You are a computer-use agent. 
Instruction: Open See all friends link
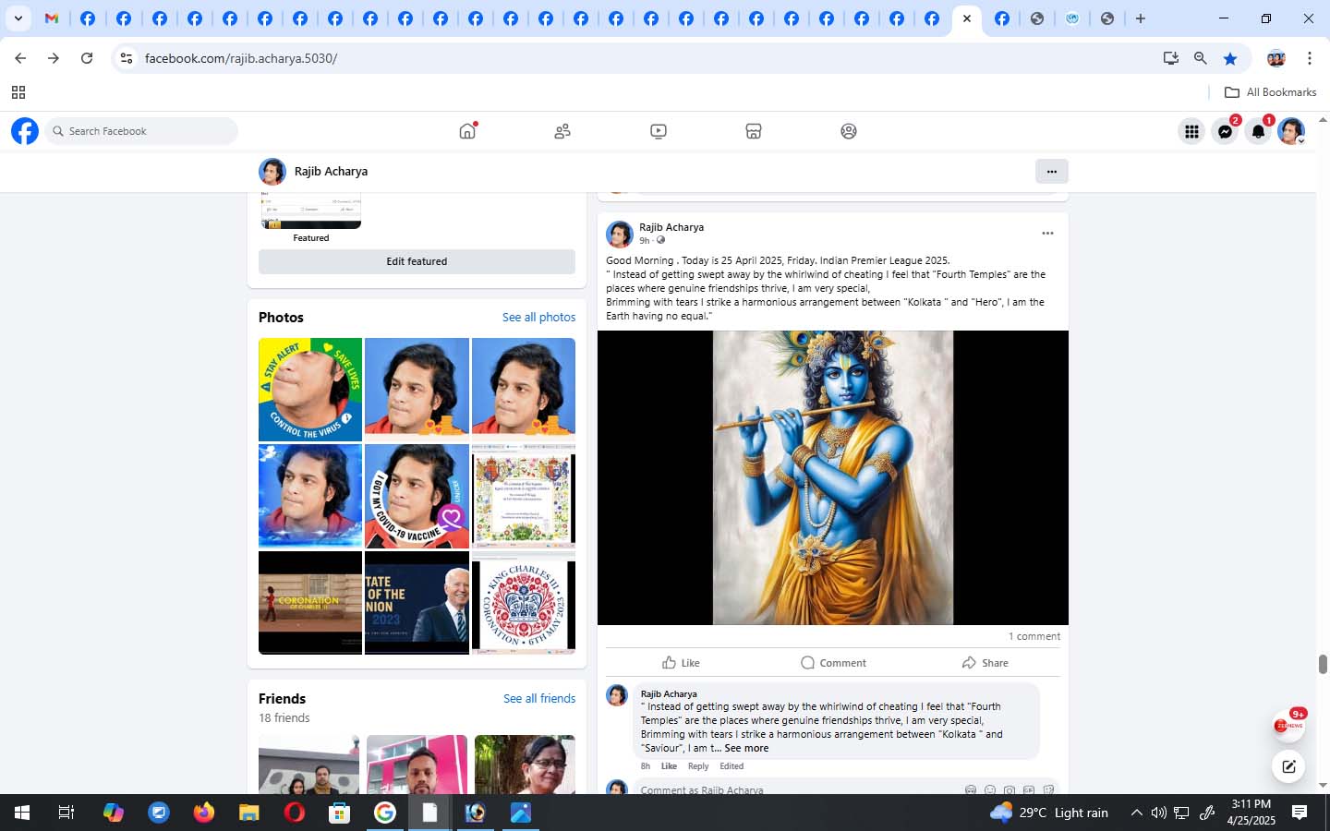[539, 698]
